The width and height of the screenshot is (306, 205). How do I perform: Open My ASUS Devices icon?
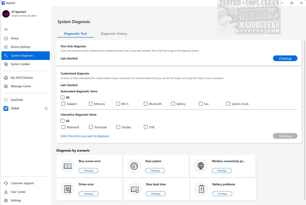point(6,78)
